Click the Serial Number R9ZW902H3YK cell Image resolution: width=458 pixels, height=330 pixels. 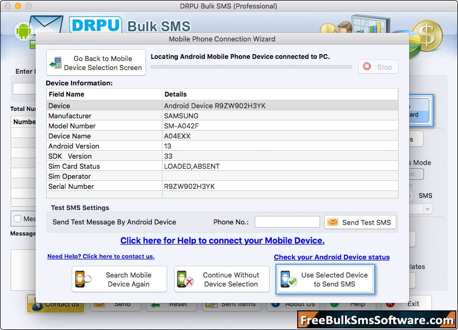[x=280, y=186]
